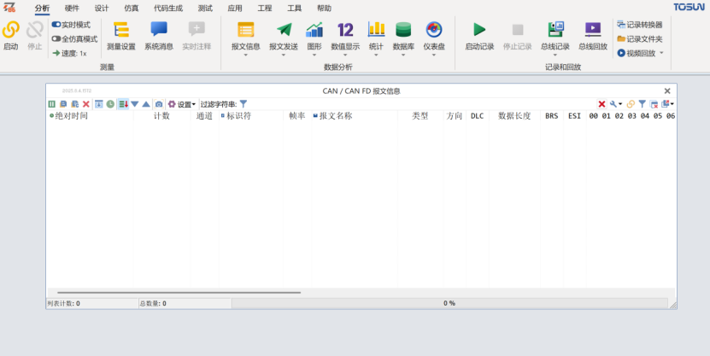
Task: Open 记录转换器 log converter
Action: point(640,25)
